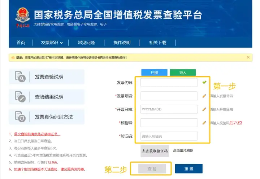Focus the 发票号码 input field
The height and width of the screenshot is (179, 260).
[169, 96]
